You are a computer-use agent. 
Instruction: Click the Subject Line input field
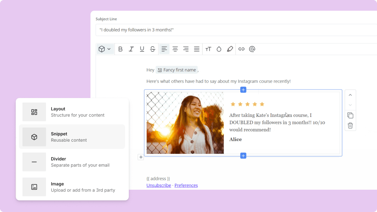(236, 30)
